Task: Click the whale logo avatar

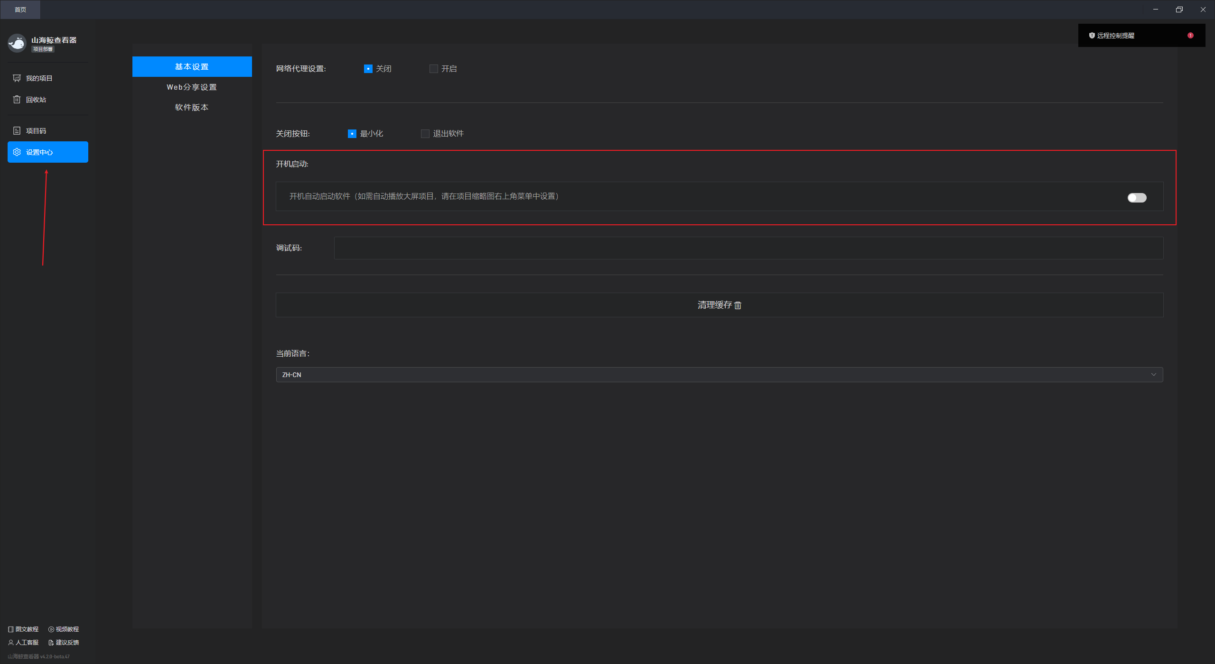Action: tap(17, 43)
